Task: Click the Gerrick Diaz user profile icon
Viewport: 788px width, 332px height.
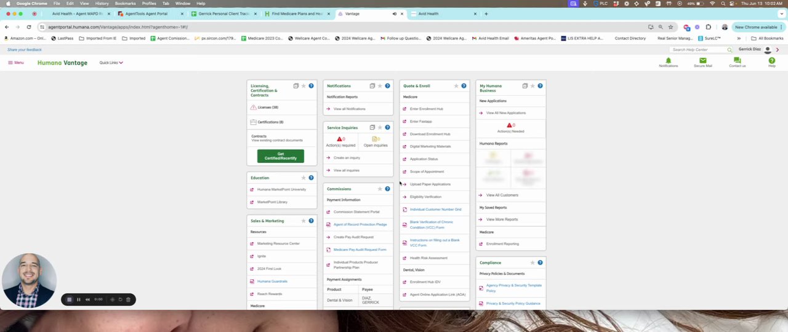Action: [x=767, y=50]
